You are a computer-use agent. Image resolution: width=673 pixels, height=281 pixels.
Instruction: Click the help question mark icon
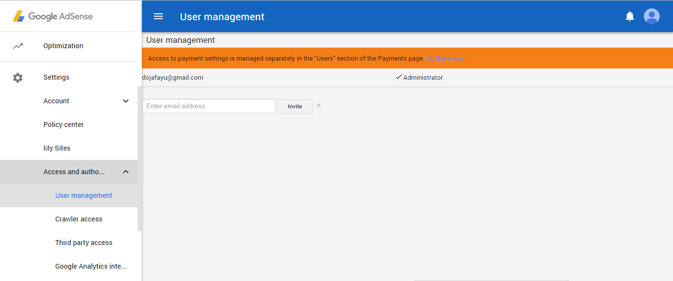[x=319, y=106]
